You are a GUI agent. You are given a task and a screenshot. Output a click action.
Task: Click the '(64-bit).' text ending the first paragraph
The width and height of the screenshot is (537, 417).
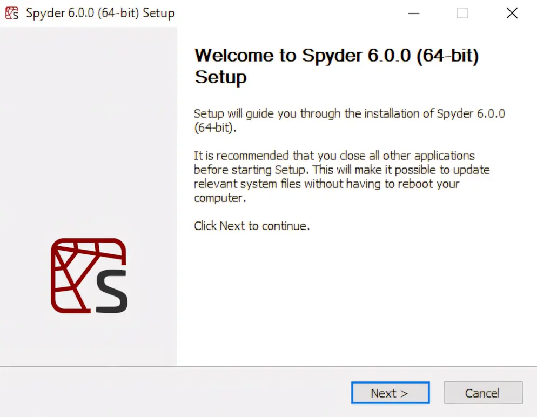point(216,127)
